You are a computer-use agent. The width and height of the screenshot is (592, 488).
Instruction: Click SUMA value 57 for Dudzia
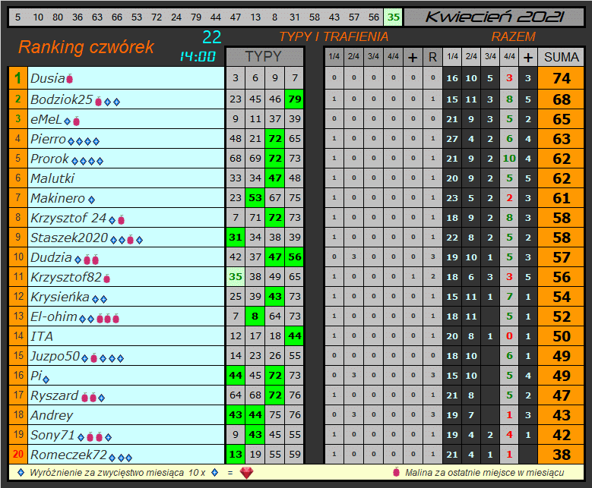[561, 257]
